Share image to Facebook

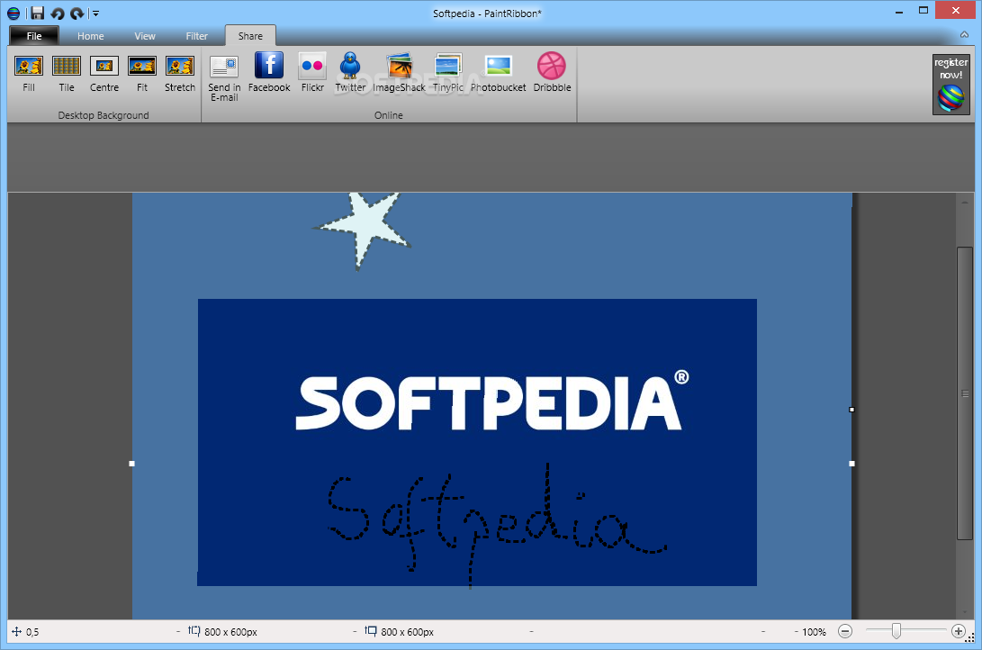point(269,73)
